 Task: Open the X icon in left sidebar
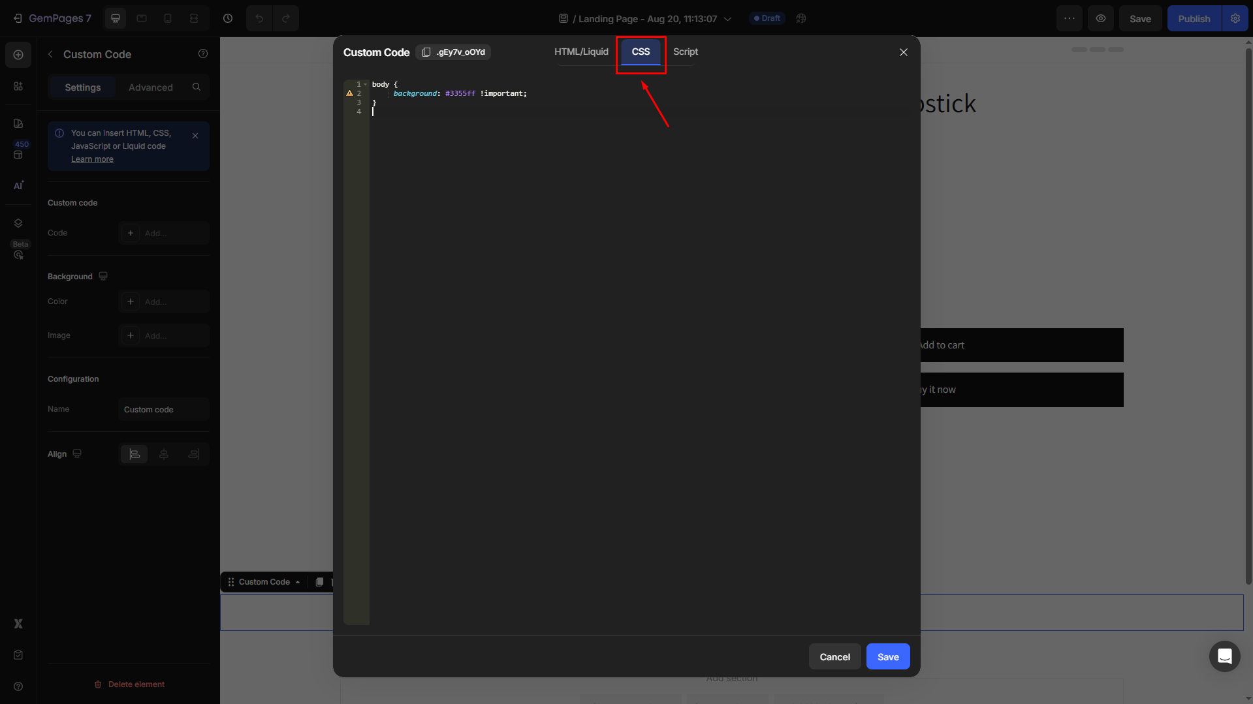click(x=18, y=624)
